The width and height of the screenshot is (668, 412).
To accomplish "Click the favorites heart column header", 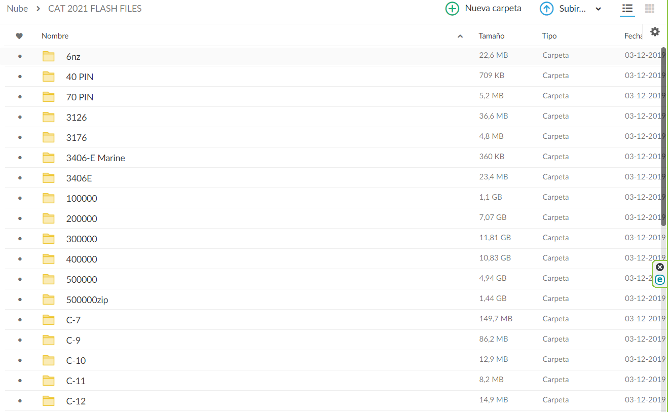I will click(19, 36).
